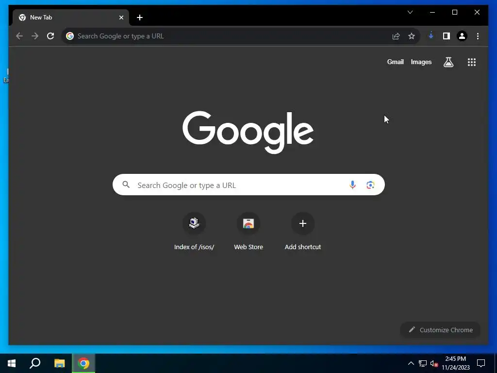Close the New Tab tab
Screen dimensions: 497x373
tap(121, 17)
